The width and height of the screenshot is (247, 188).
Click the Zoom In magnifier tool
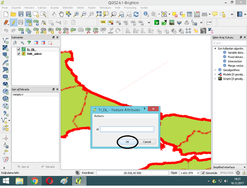(x=76, y=14)
